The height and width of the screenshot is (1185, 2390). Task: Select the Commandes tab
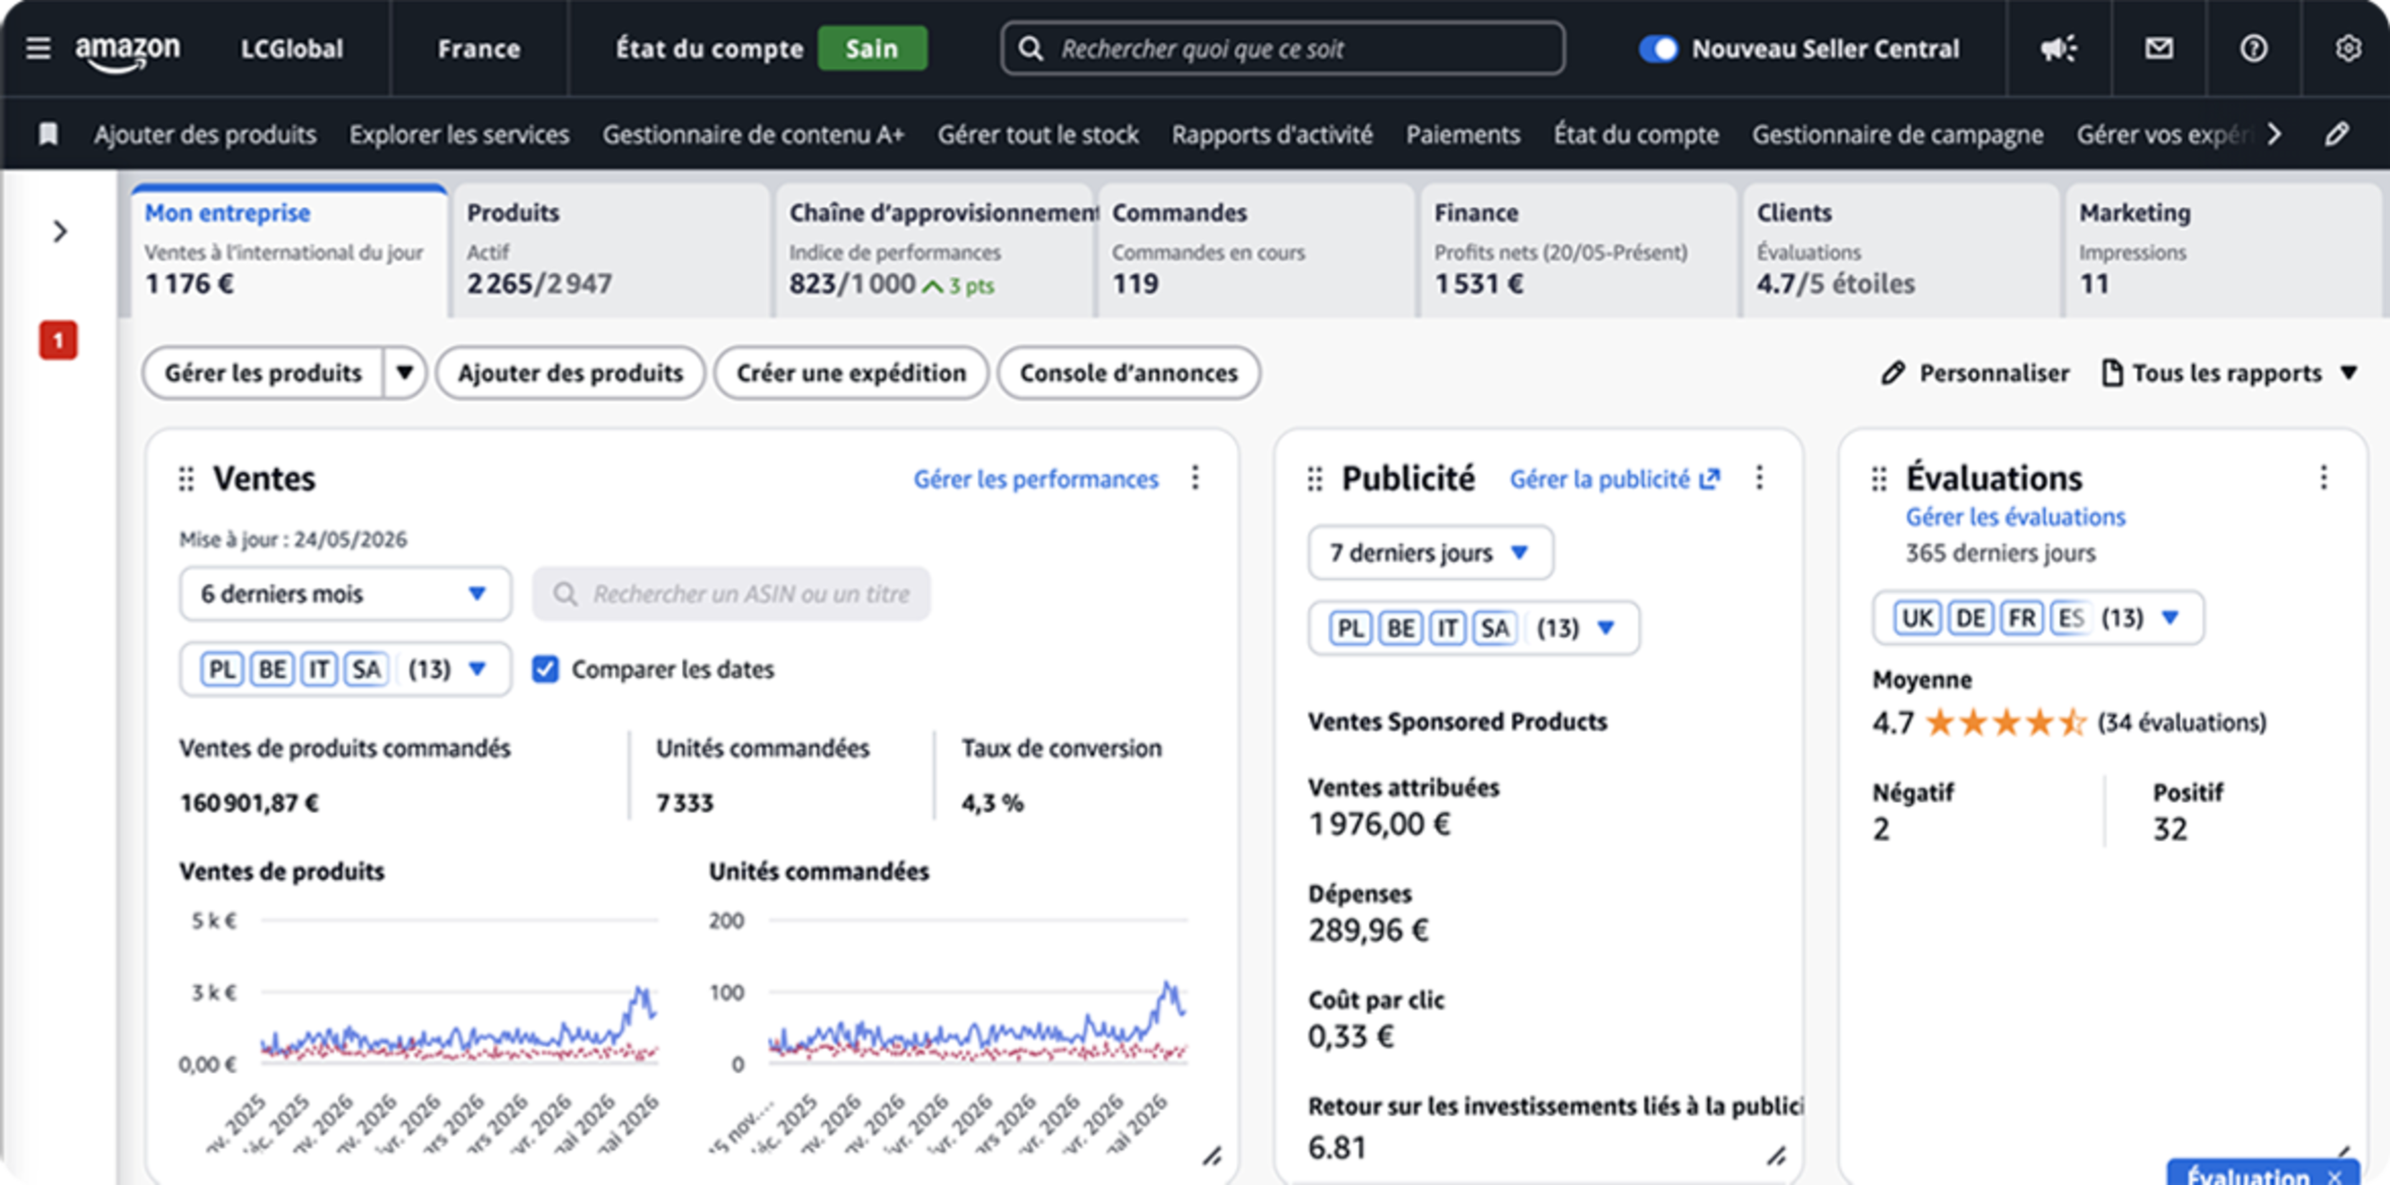click(1256, 250)
